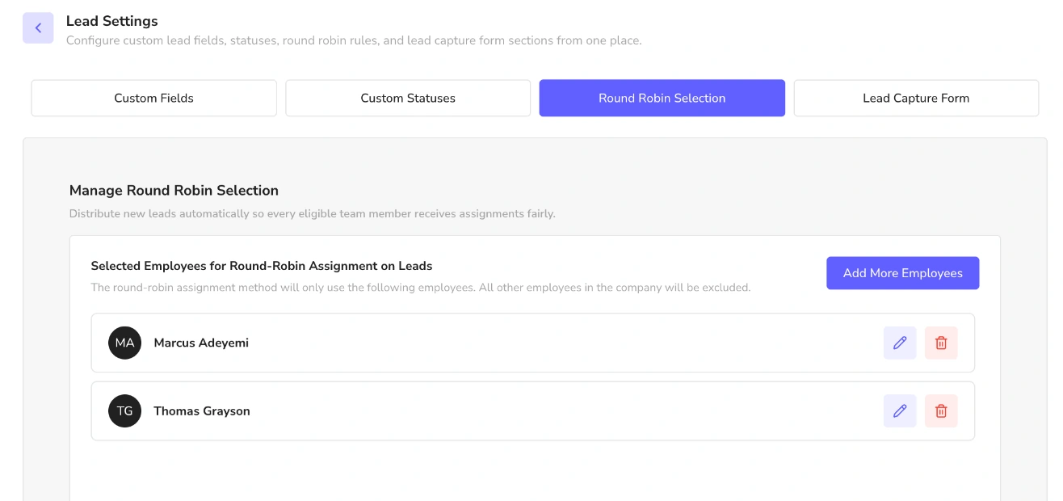
Task: Open the Custom Fields tab
Action: [154, 98]
